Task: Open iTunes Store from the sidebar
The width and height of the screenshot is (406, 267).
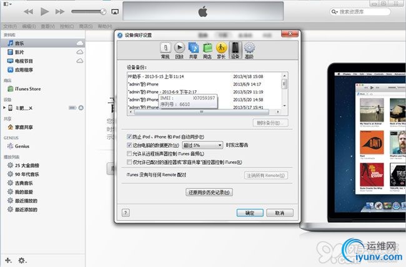Action: pos(42,89)
